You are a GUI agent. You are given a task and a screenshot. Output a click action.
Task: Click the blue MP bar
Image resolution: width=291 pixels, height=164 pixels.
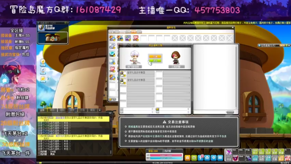click(166, 158)
